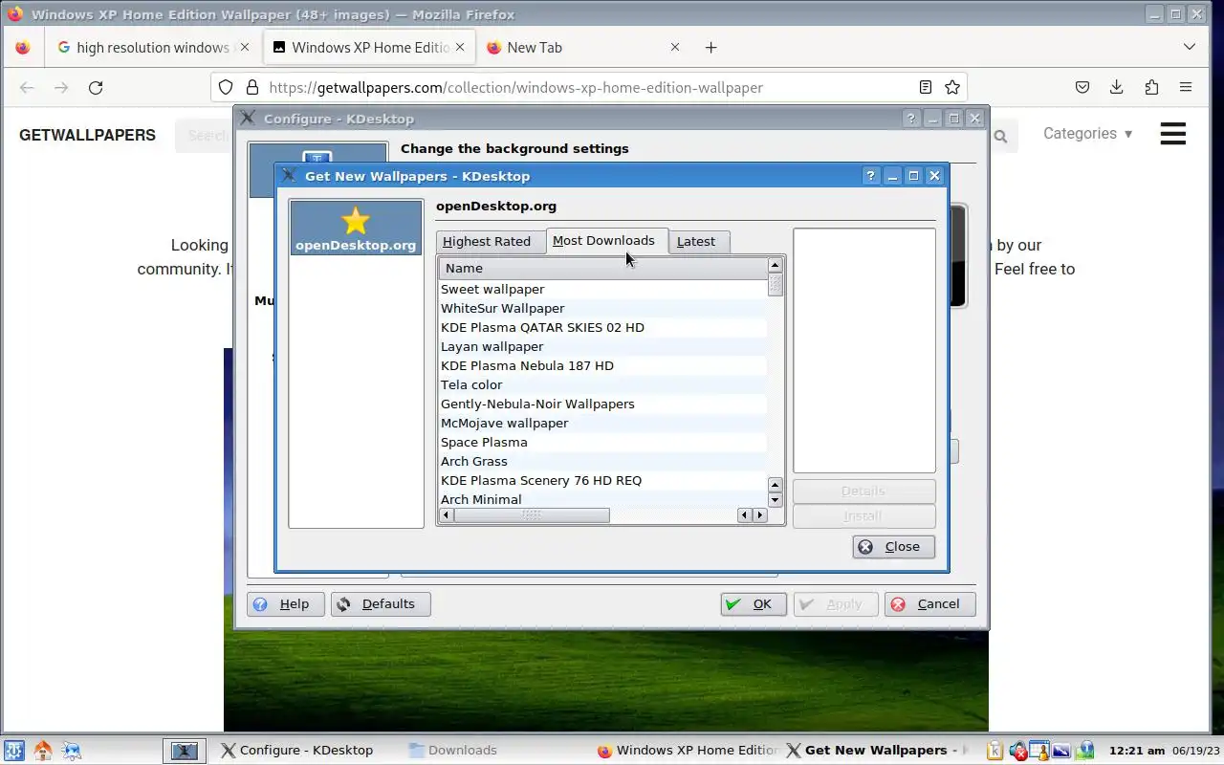The image size is (1224, 765).
Task: Expand the Categories dropdown on website
Action: point(1088,134)
